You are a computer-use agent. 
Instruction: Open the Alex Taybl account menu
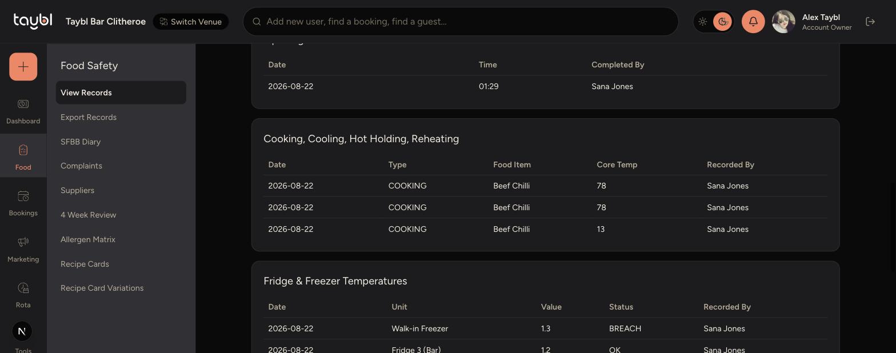pos(826,22)
